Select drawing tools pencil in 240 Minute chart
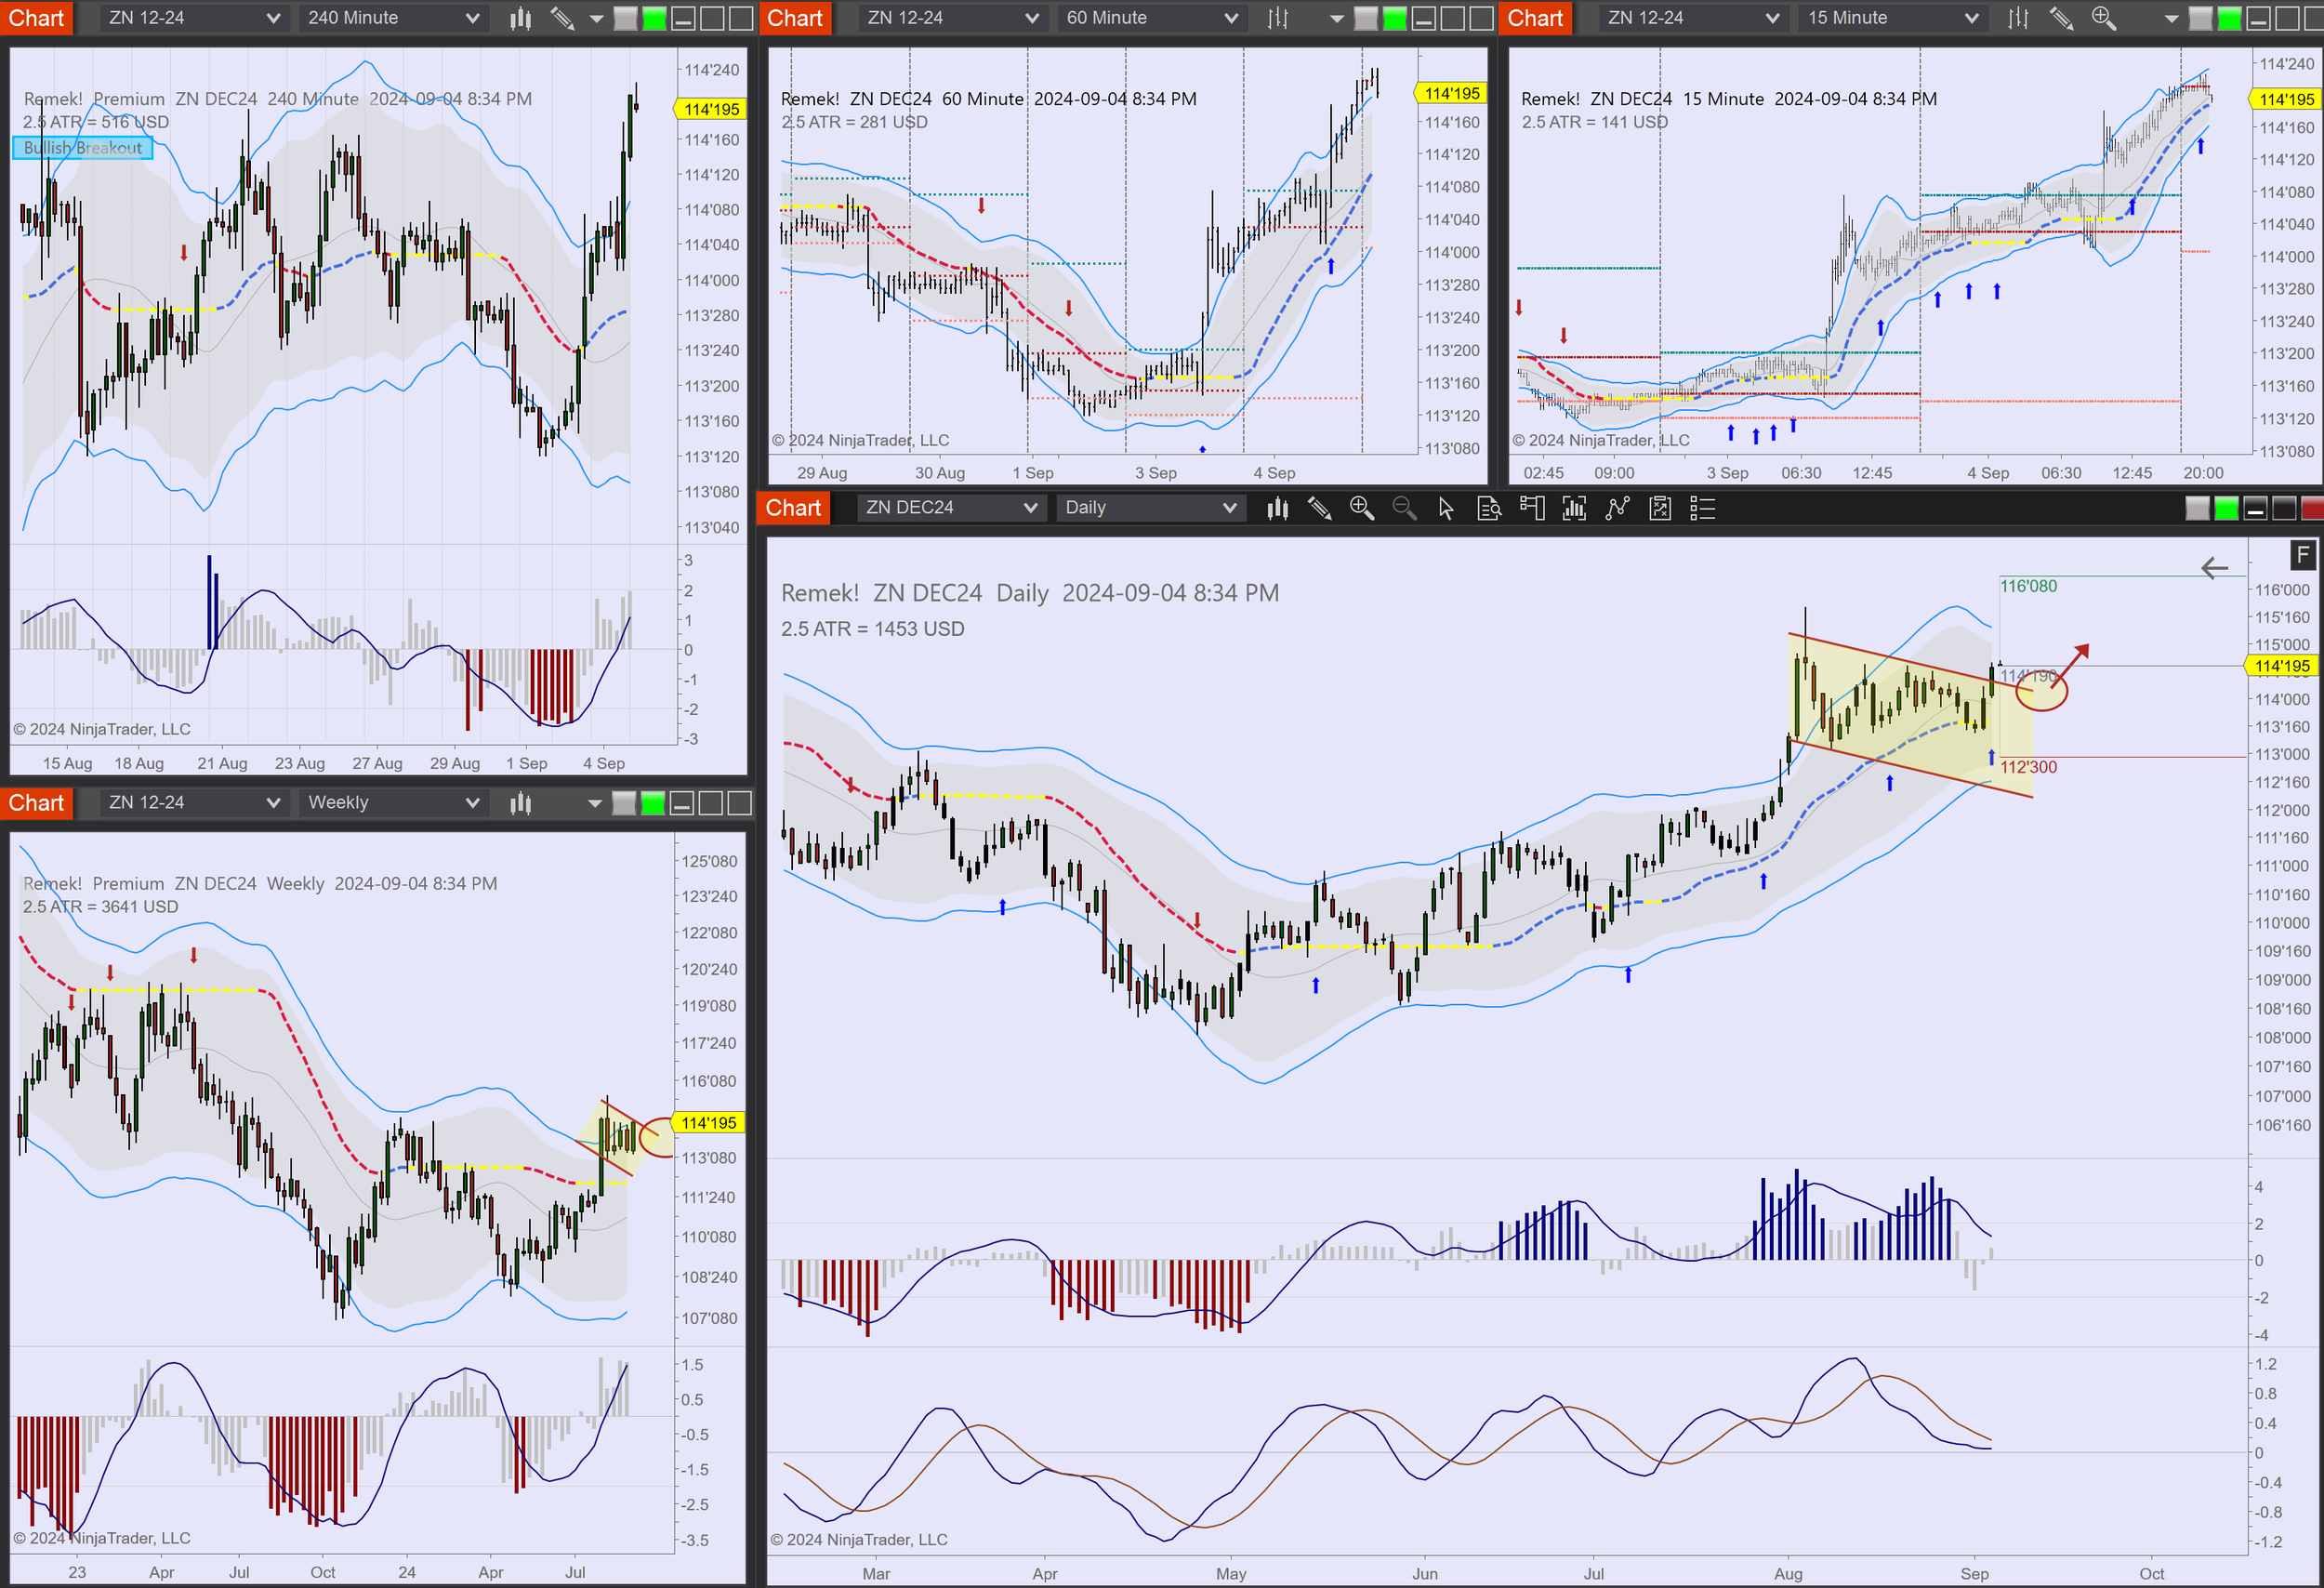Viewport: 2324px width, 1588px height. coord(563,18)
